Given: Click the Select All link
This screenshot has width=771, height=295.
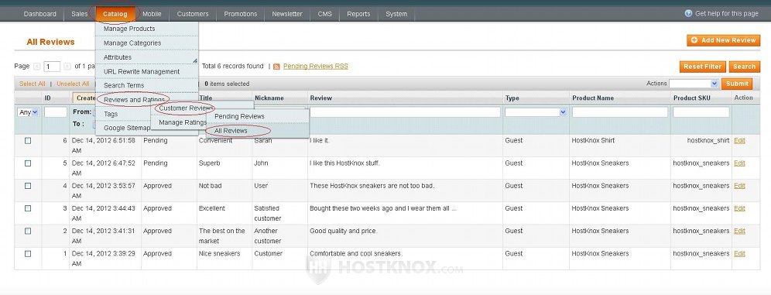Looking at the screenshot, I should point(33,84).
